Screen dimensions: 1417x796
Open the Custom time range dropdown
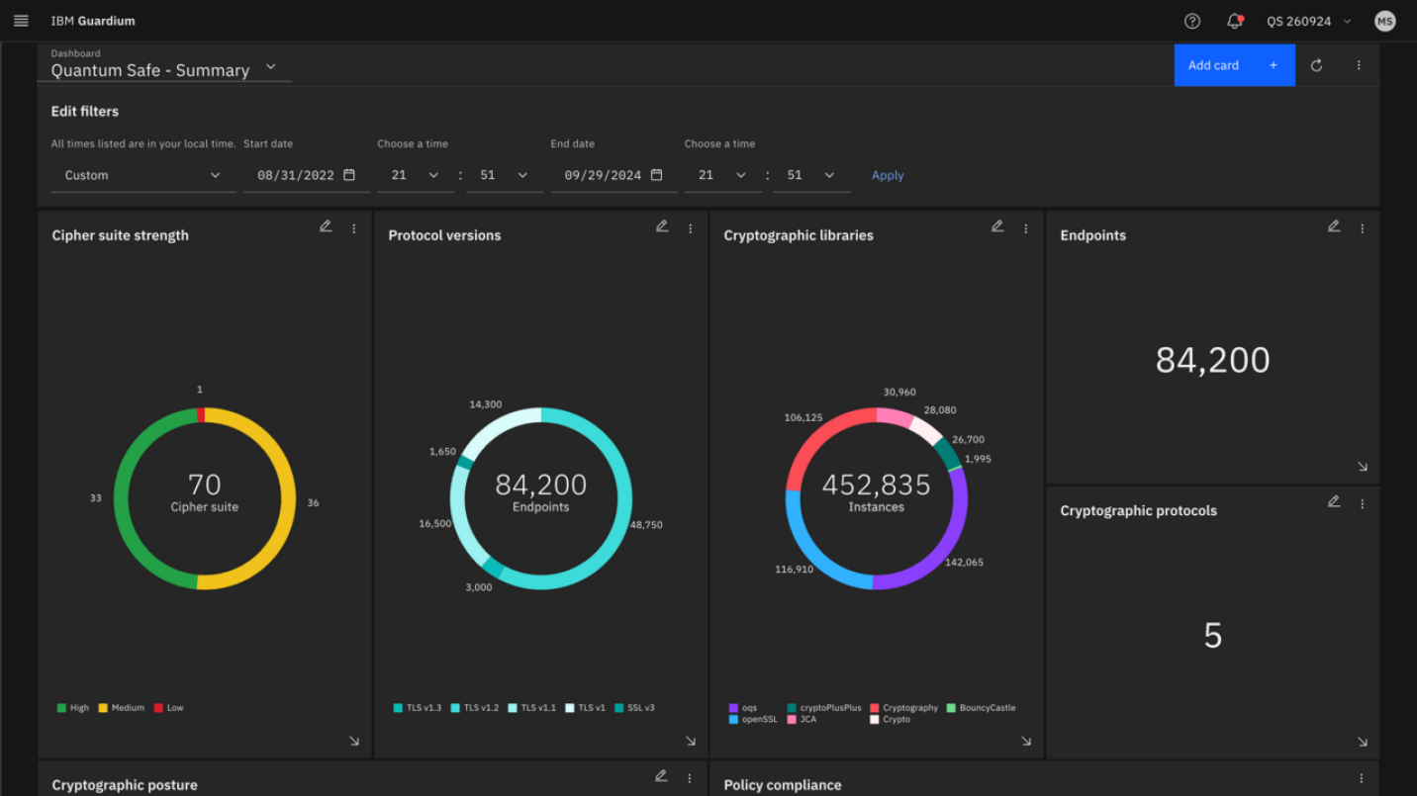(x=143, y=175)
